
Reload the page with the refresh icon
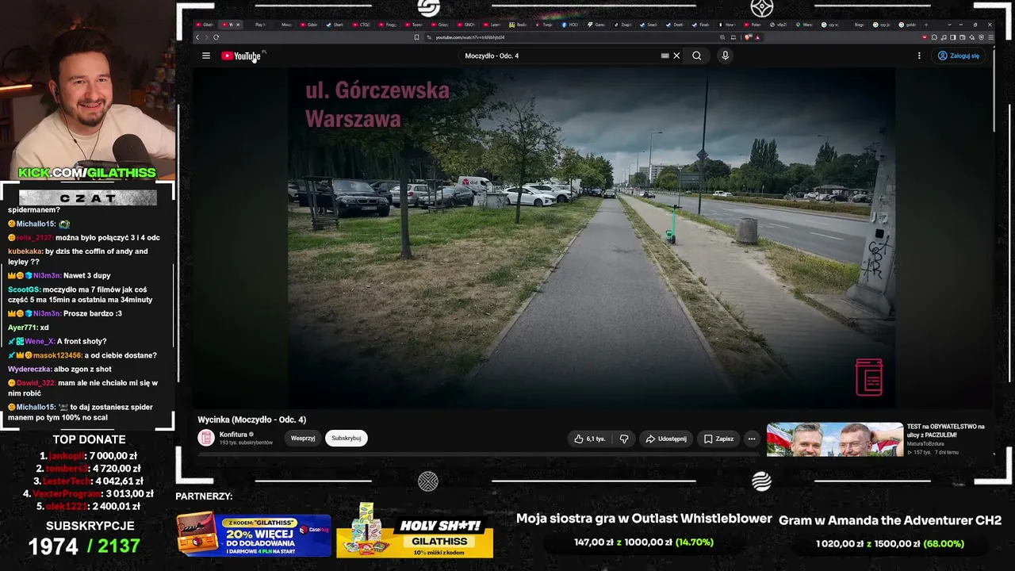[216, 37]
